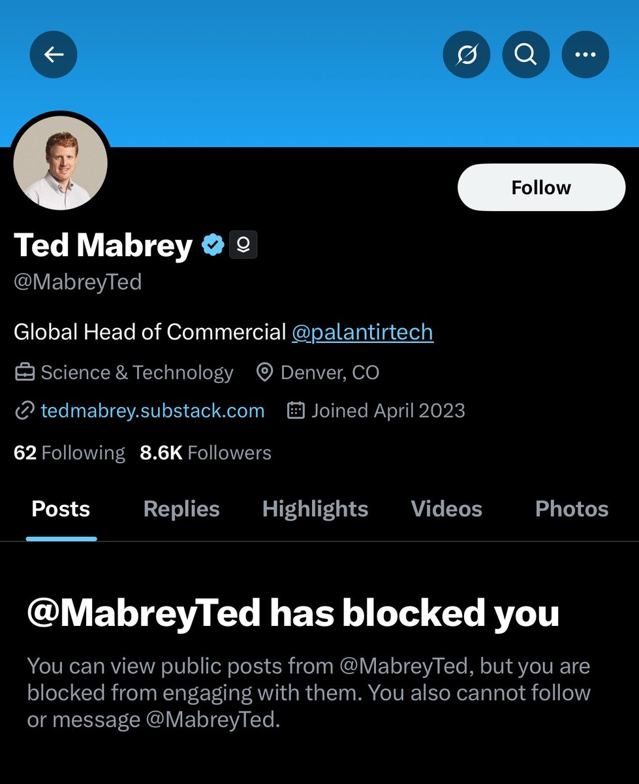Open the @palantirtech mention link
The width and height of the screenshot is (639, 784).
[362, 332]
